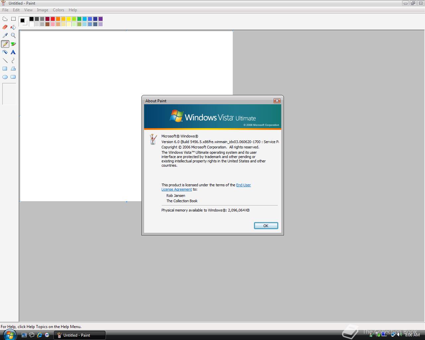The width and height of the screenshot is (425, 340).
Task: Click the status bar help text
Action: (x=41, y=327)
